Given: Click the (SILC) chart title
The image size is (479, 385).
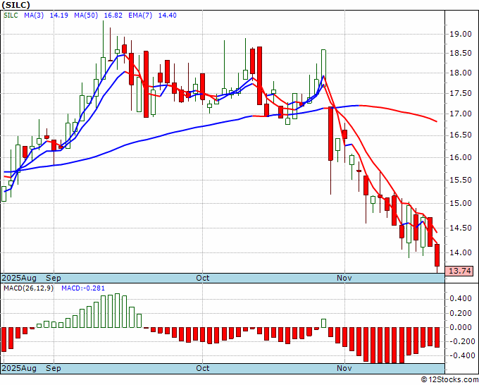Looking at the screenshot, I should point(16,5).
